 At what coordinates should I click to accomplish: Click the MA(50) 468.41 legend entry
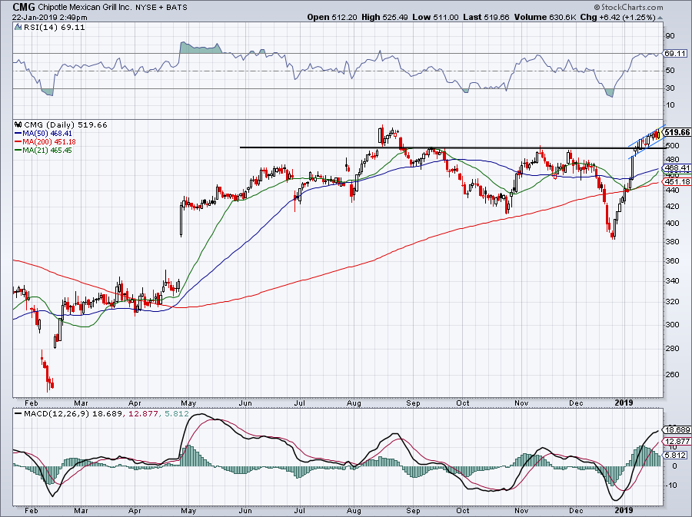click(47, 134)
